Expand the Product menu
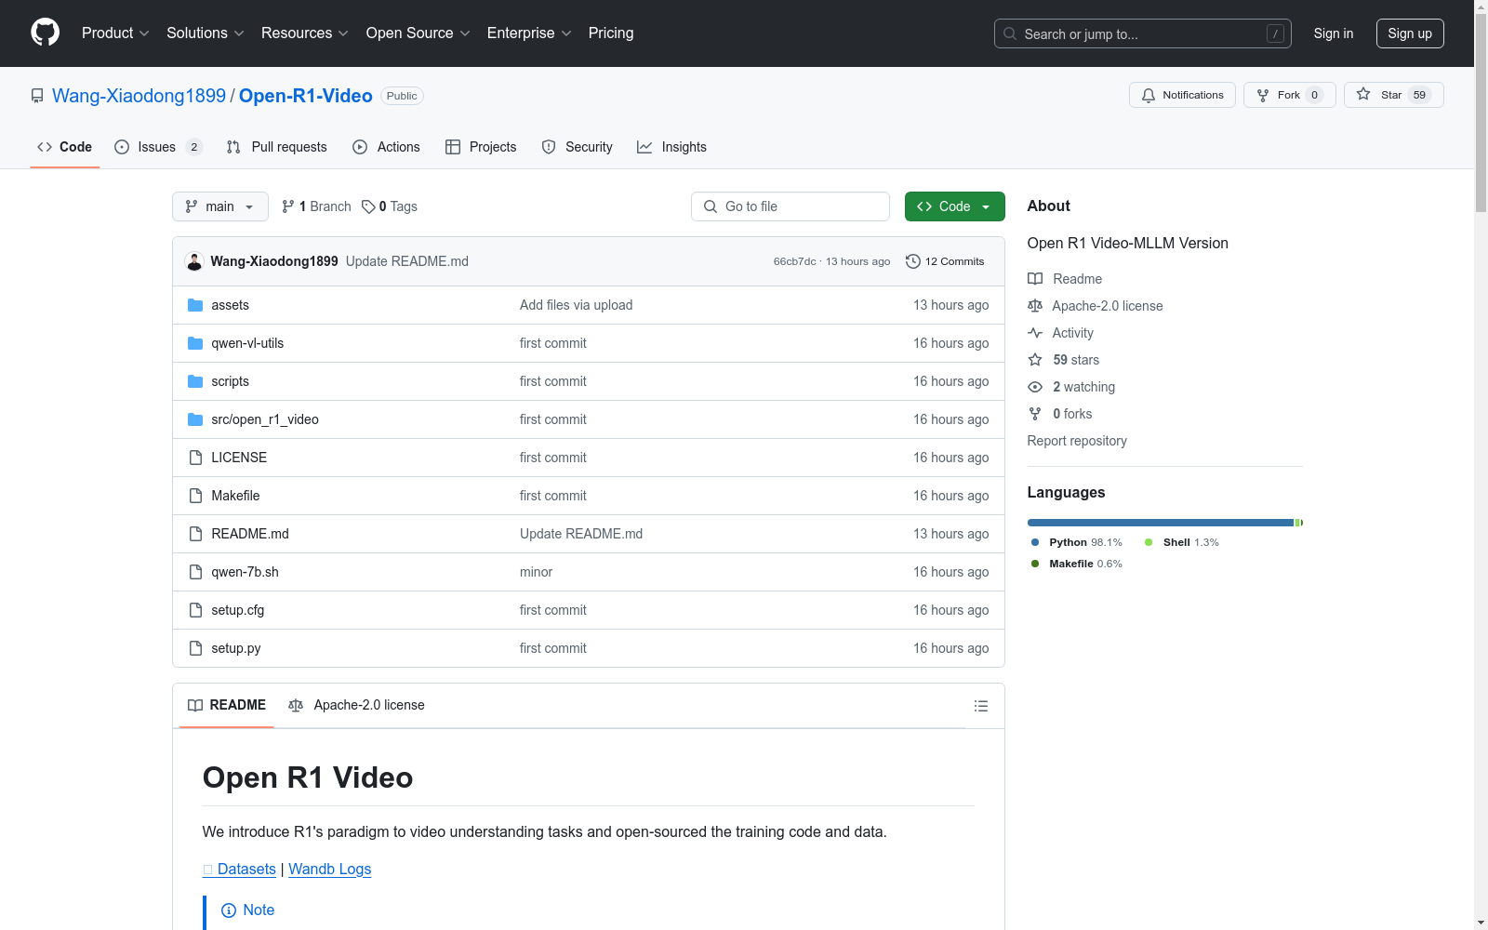Image resolution: width=1488 pixels, height=930 pixels. tap(115, 33)
